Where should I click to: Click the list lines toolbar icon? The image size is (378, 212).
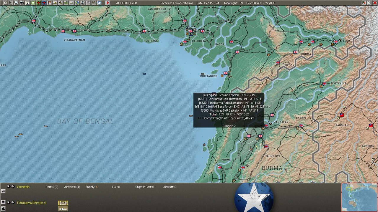click(x=94, y=3)
